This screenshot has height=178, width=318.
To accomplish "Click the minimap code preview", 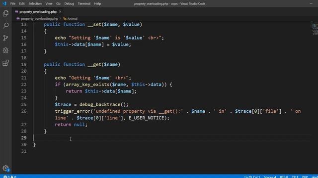I will coord(315,28).
